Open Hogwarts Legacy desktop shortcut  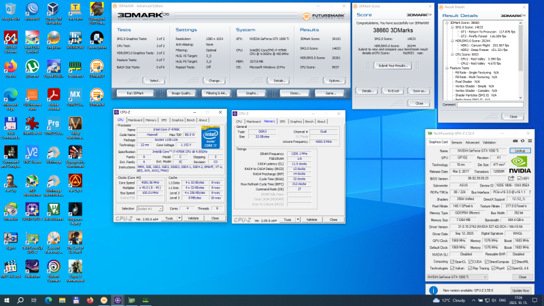75,214
